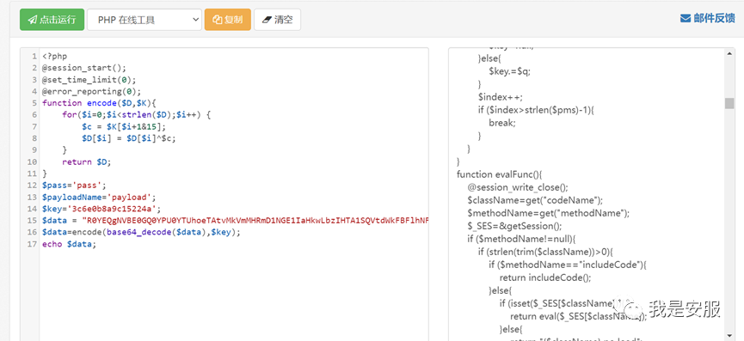Image resolution: width=744 pixels, height=341 pixels.
Task: Click the long $data base64 string line
Action: click(x=235, y=221)
